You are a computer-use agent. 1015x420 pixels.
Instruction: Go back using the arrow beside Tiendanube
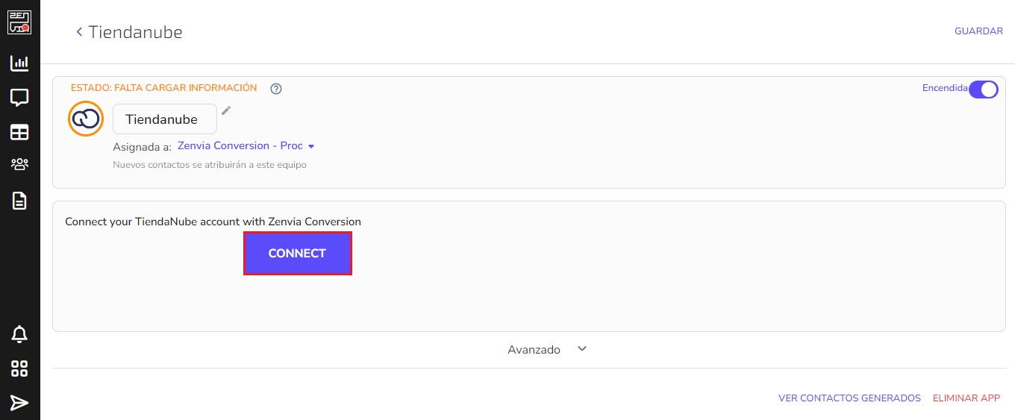coord(79,31)
